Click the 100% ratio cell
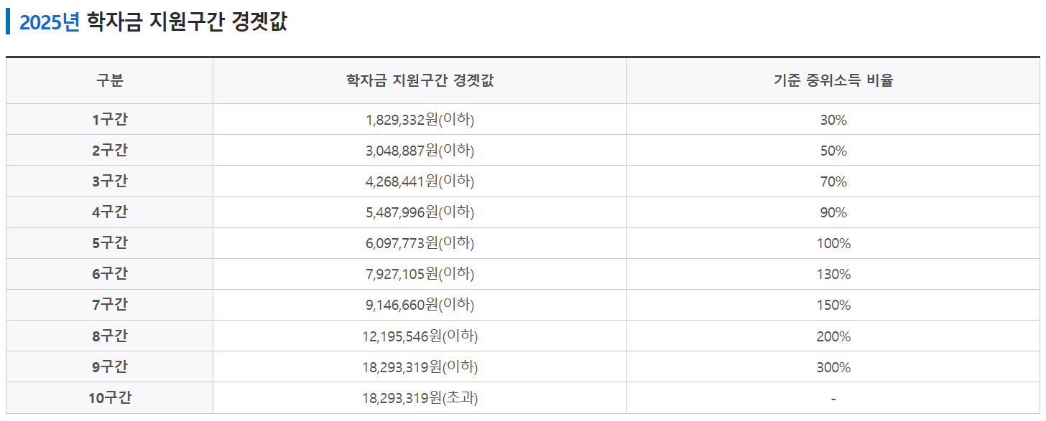This screenshot has height=421, width=1046. 833,244
